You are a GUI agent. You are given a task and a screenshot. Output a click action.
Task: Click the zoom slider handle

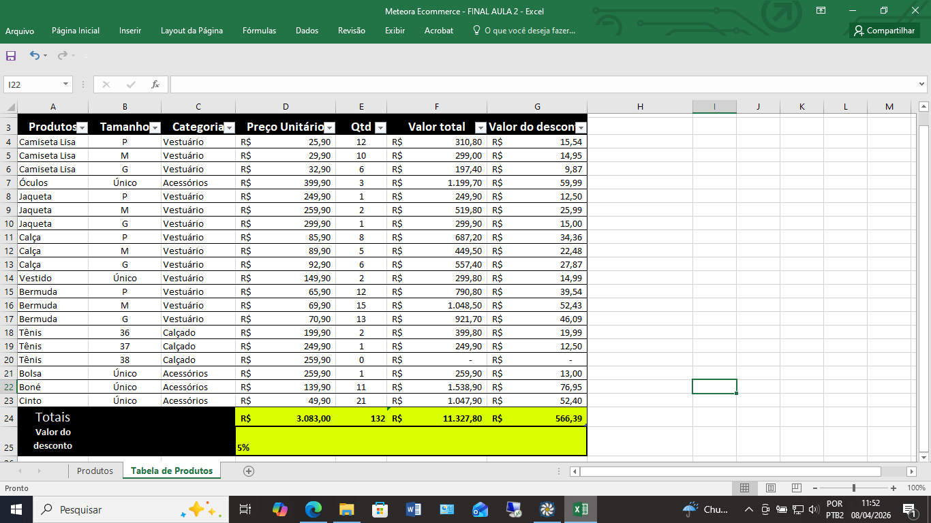click(x=854, y=488)
